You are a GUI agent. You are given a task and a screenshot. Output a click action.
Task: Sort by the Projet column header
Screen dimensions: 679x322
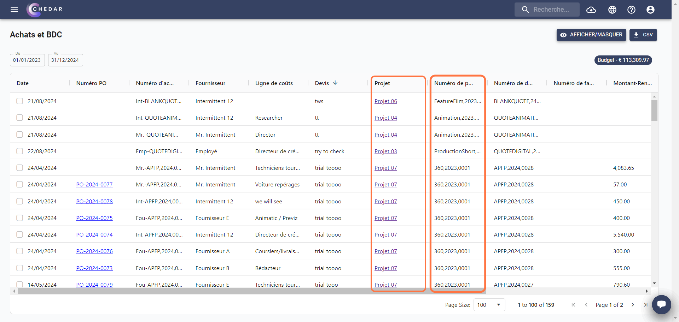382,83
